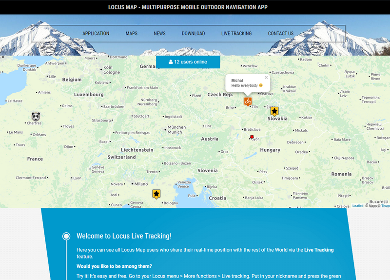Click the 'Hungary' country label
The width and height of the screenshot is (390, 280).
[x=270, y=150]
